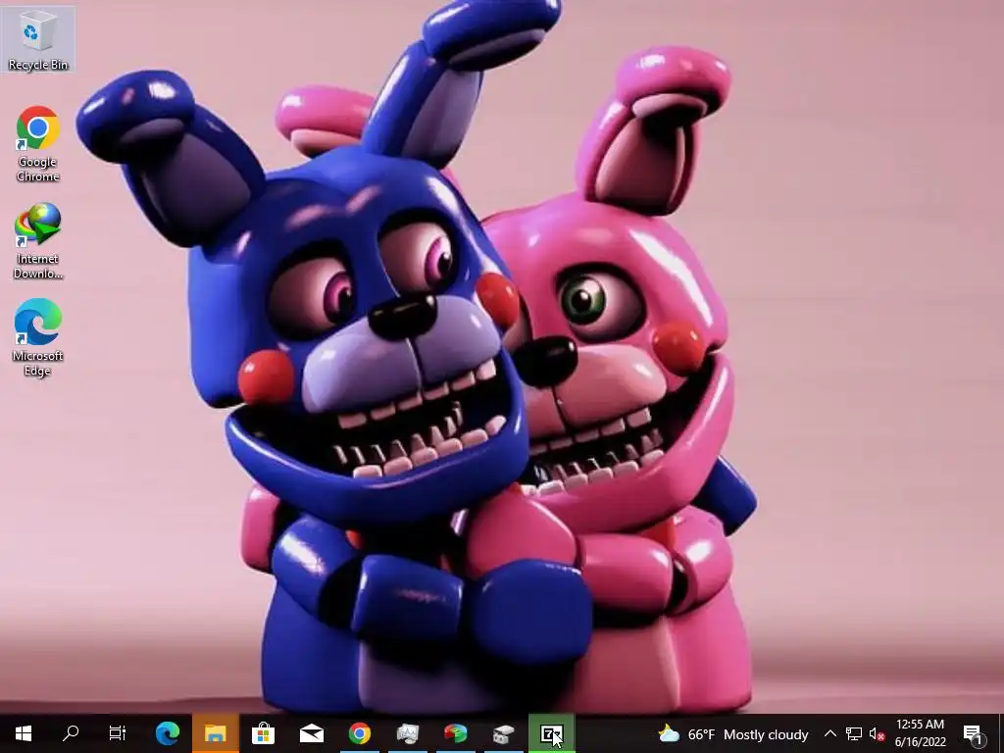Select the Google Chrome desktop shortcut

coord(38,144)
